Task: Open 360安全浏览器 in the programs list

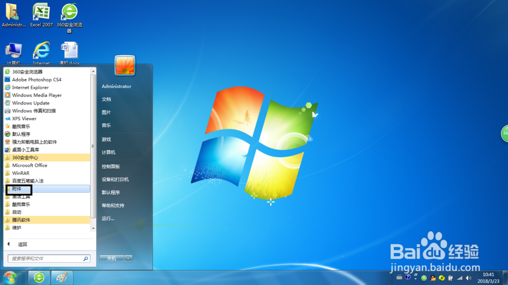Action: pos(47,72)
